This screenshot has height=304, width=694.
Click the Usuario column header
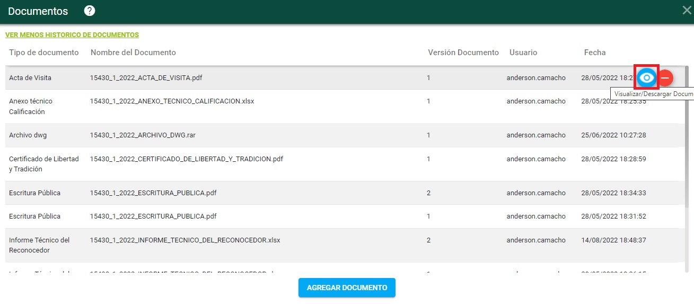point(523,53)
